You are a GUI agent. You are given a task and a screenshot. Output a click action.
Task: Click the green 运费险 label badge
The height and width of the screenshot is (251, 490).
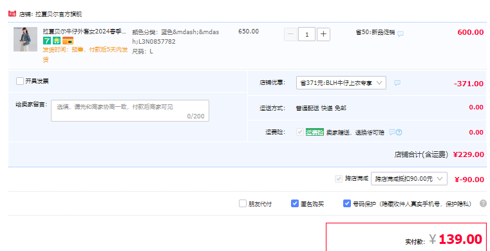click(315, 132)
